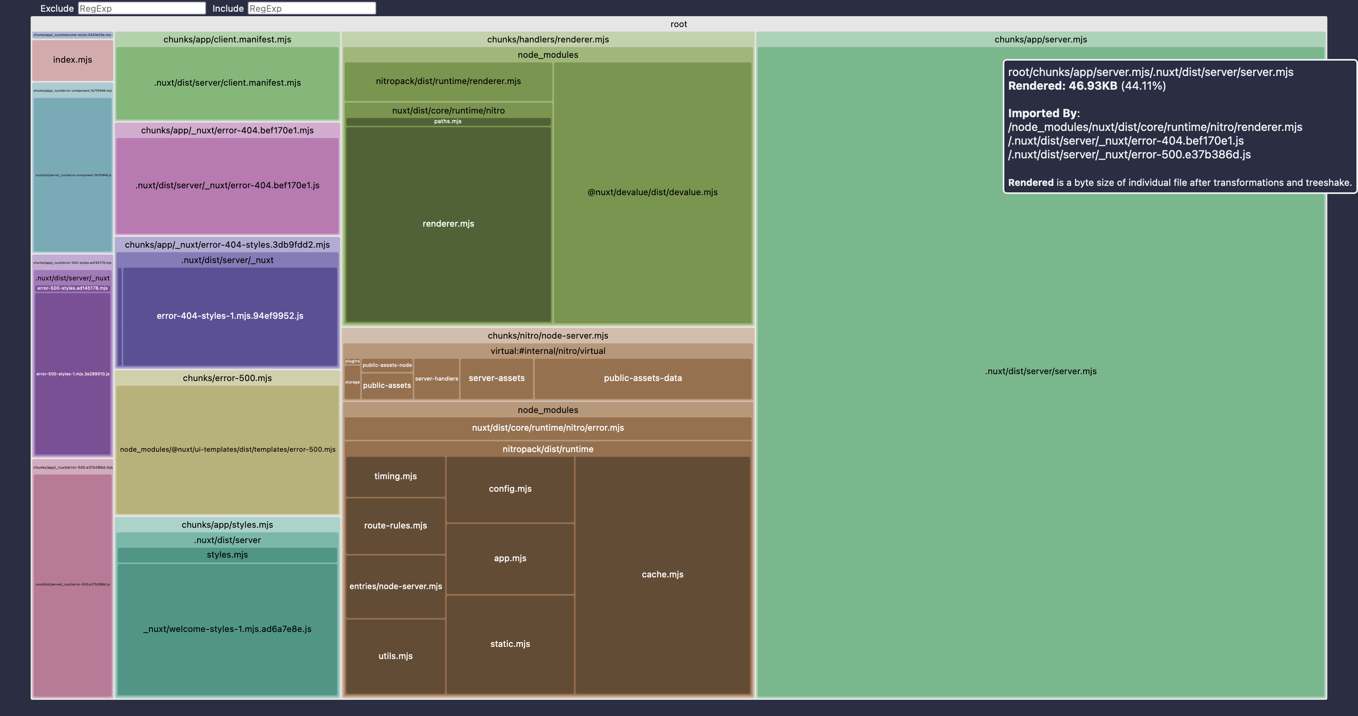
Task: Click the nuxt/dist/core/runtime/nitro block
Action: (x=447, y=110)
